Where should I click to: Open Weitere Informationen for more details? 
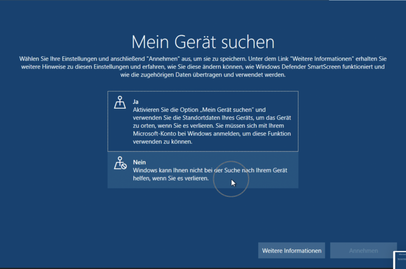coord(291,251)
